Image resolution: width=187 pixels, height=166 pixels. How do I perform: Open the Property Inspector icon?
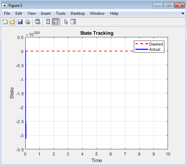(x=73, y=22)
